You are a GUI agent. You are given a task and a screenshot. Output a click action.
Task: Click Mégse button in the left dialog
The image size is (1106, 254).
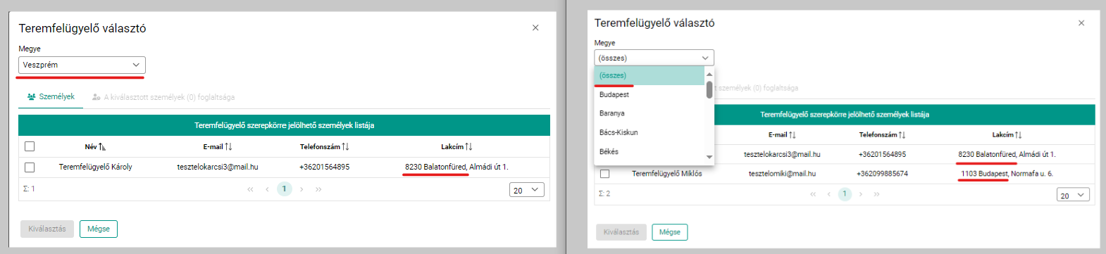click(x=99, y=229)
